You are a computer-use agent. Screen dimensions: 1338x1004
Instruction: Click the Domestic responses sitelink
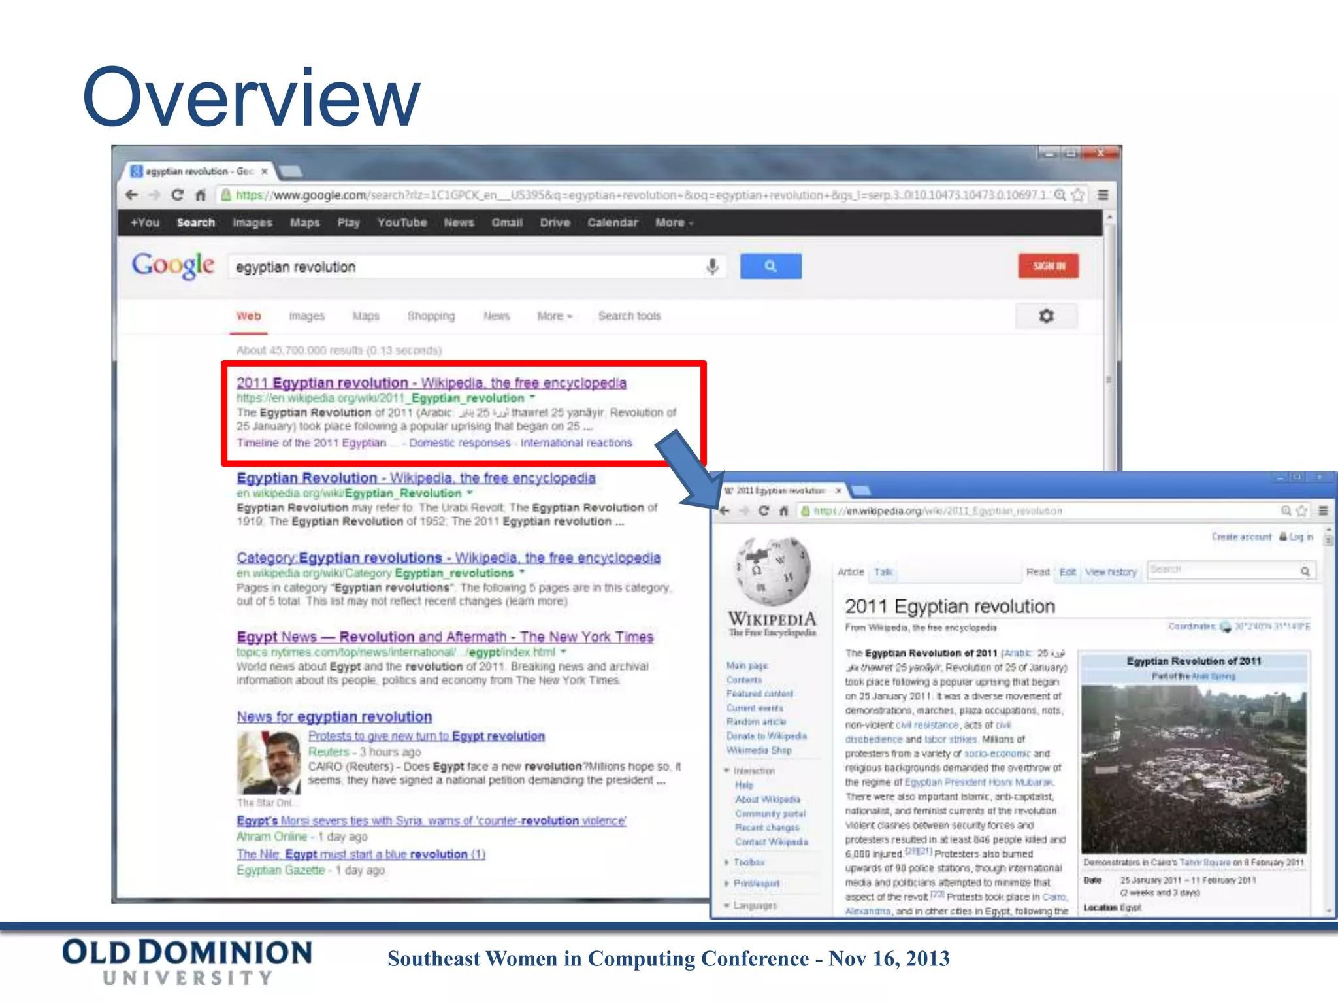pos(459,443)
